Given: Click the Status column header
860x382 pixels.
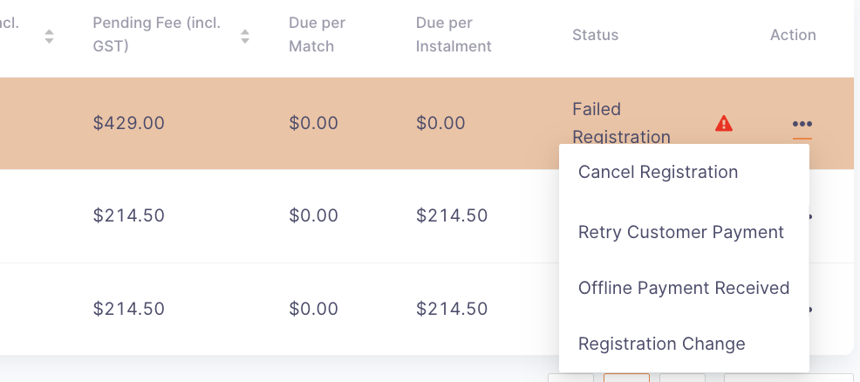Looking at the screenshot, I should pos(595,35).
